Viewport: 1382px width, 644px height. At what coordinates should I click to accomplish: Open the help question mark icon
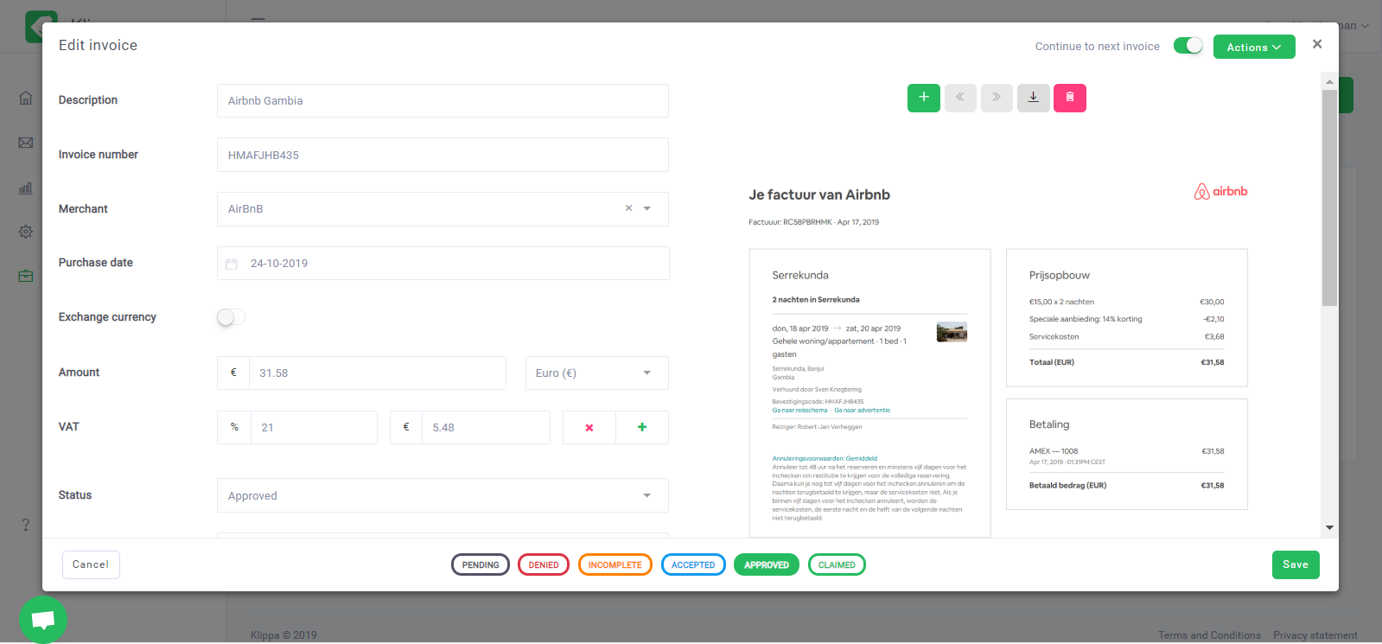[26, 525]
